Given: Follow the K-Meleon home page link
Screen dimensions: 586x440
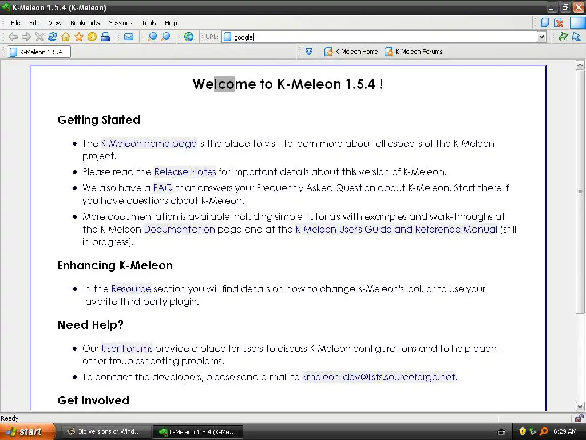Looking at the screenshot, I should pyautogui.click(x=149, y=143).
